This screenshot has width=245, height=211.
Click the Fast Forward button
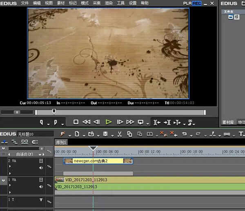tap(130, 122)
